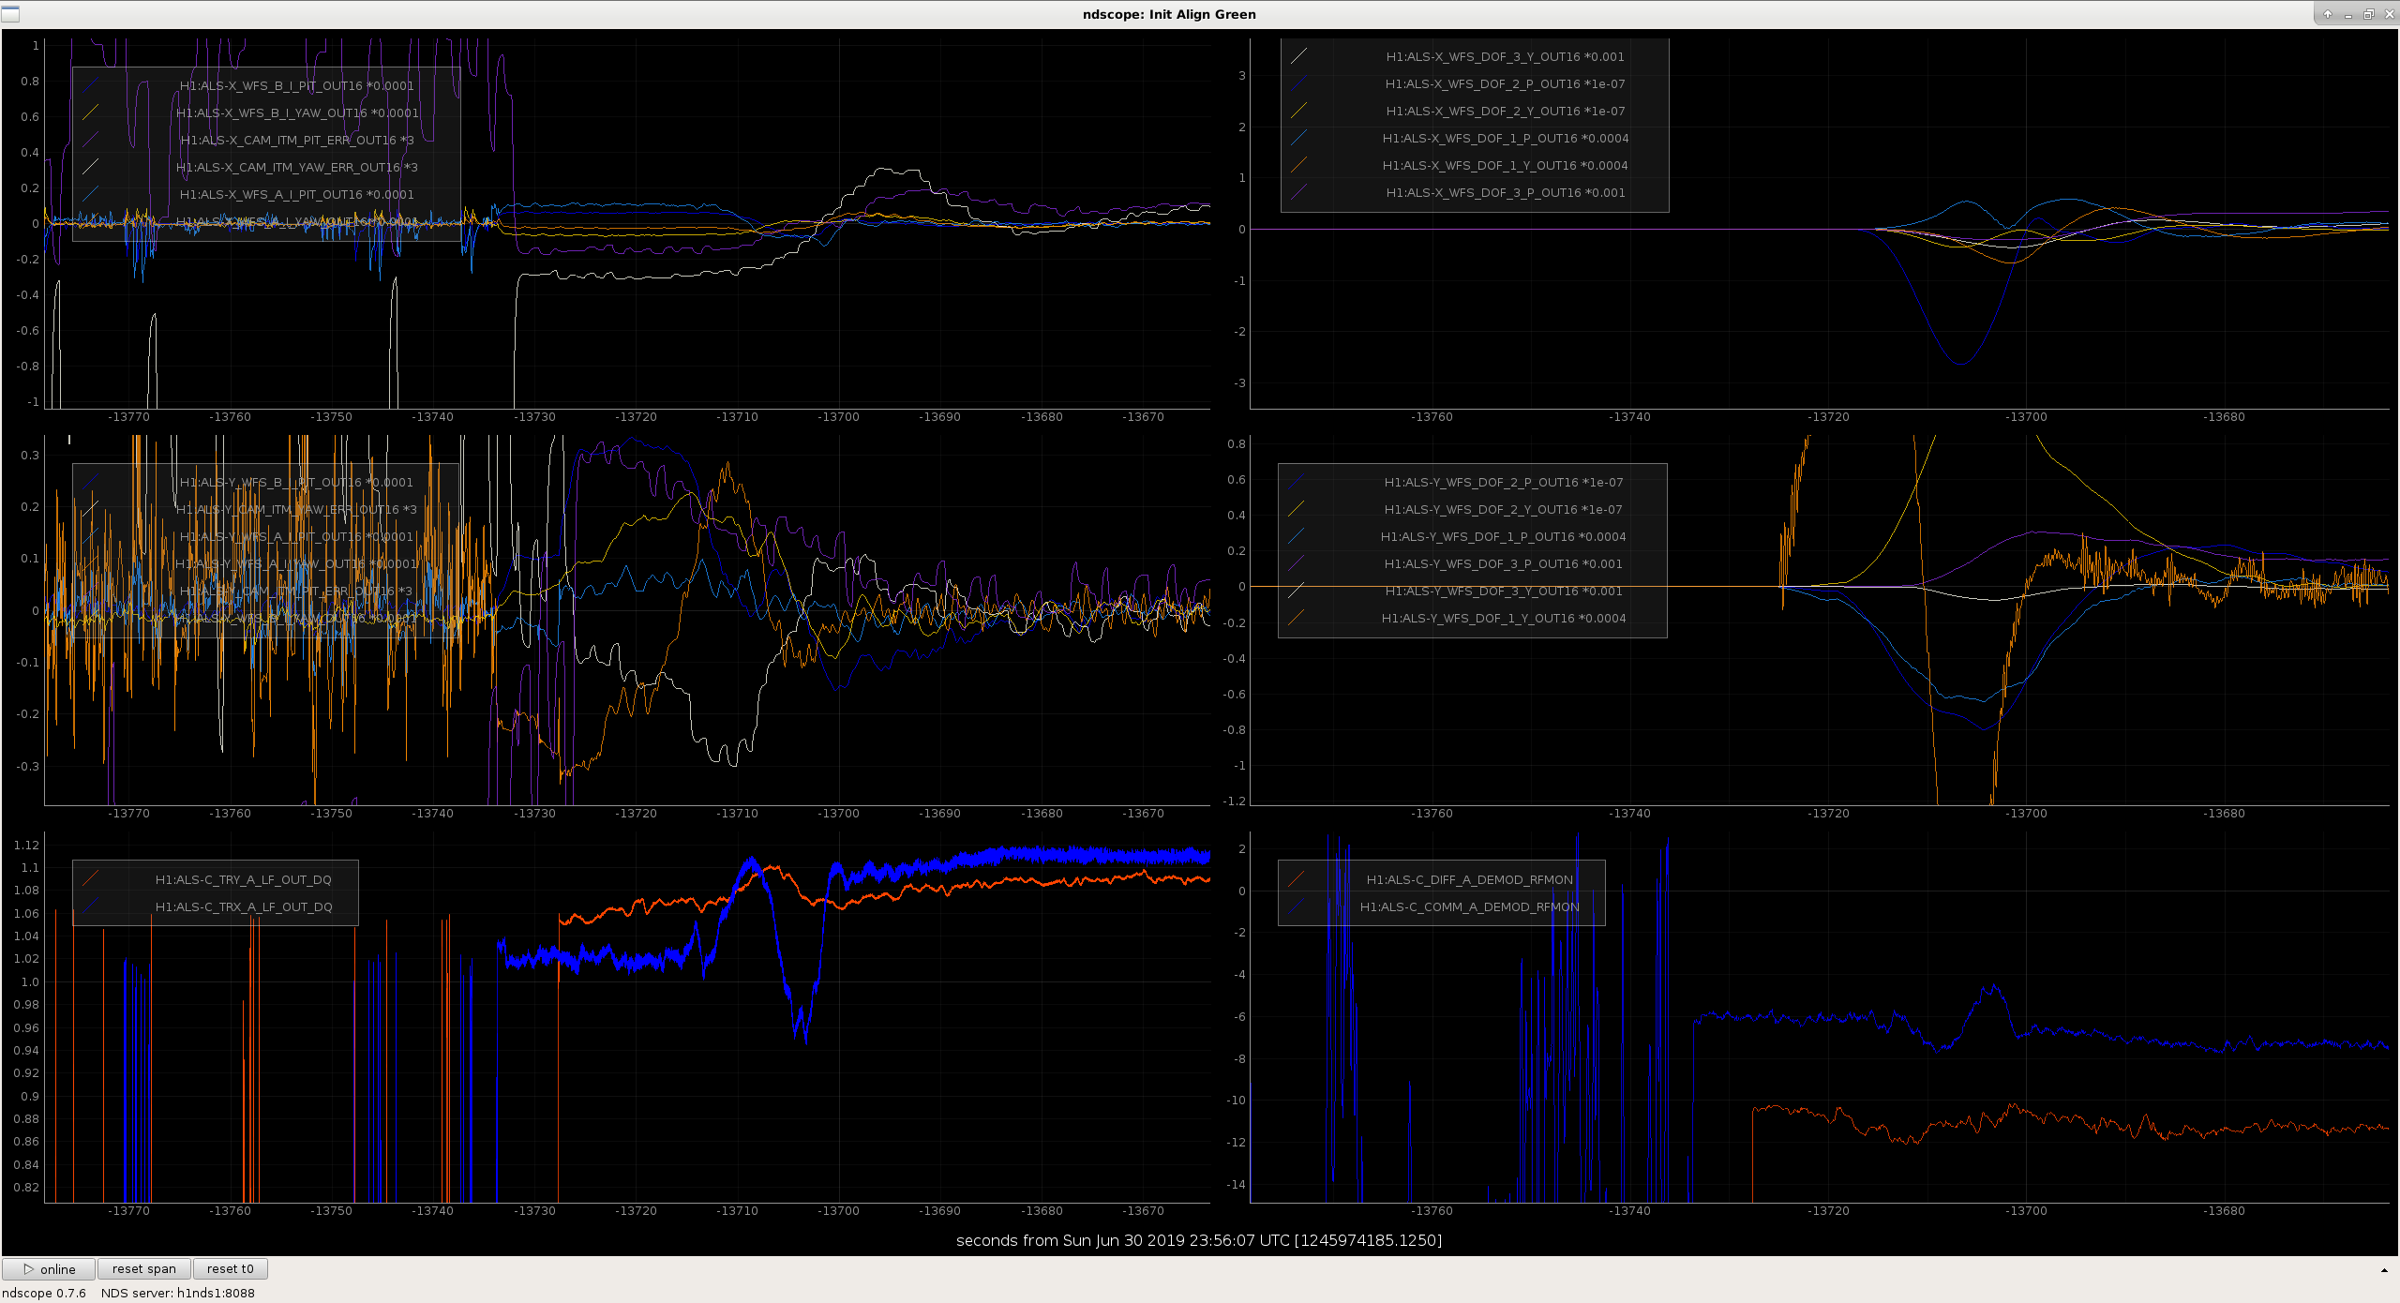
Task: Select legend entry H1:ALS-X_WFS_DOF_1_P_OUT16 *0.0004
Action: coord(1506,138)
